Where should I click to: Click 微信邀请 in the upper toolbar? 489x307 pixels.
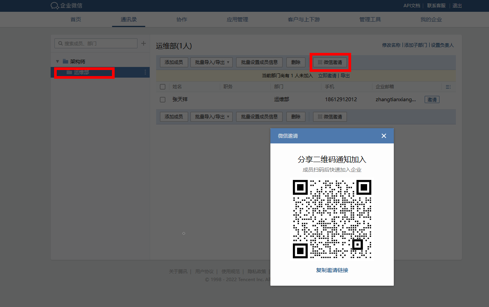pyautogui.click(x=330, y=62)
